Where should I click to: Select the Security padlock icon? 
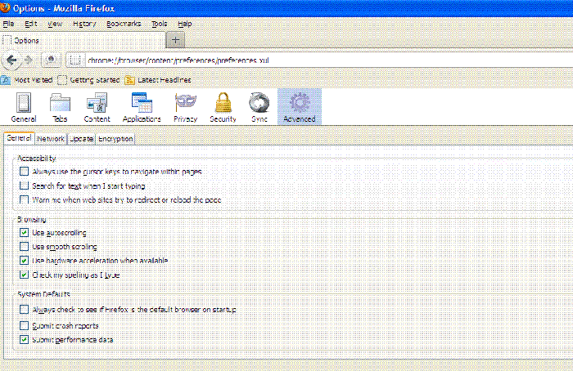(x=223, y=106)
